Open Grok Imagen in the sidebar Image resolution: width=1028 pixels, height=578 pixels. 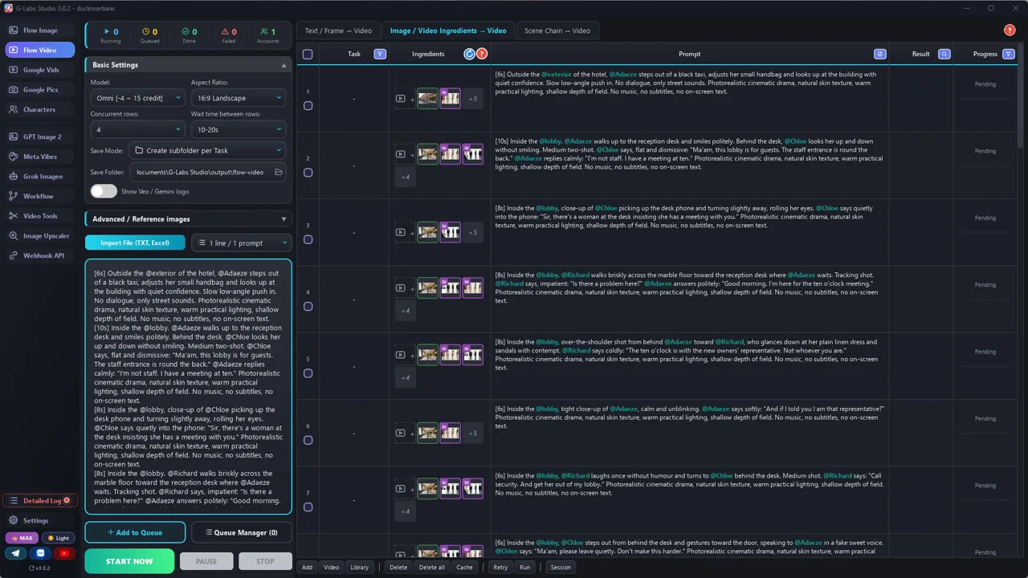[x=40, y=176]
